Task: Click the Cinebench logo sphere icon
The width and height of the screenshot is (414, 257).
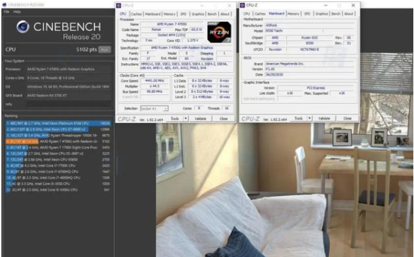Action: click(23, 27)
